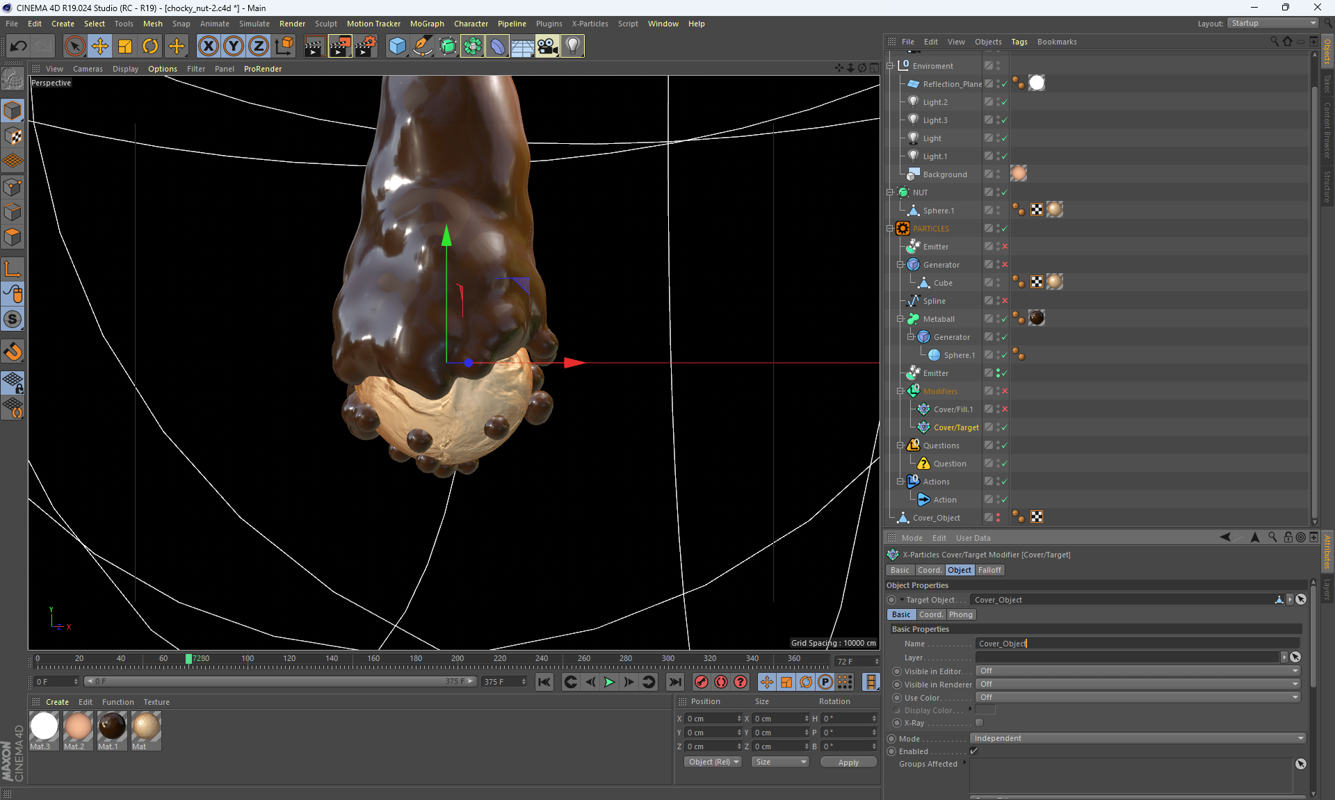1335x800 pixels.
Task: Toggle the X-Ray checkbox
Action: [x=979, y=723]
